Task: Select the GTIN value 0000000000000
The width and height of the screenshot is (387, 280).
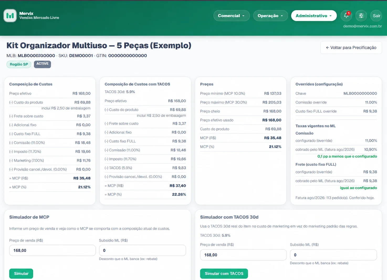Action: click(128, 56)
